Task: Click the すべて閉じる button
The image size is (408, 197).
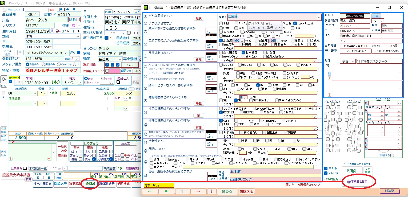Action: coord(43,183)
